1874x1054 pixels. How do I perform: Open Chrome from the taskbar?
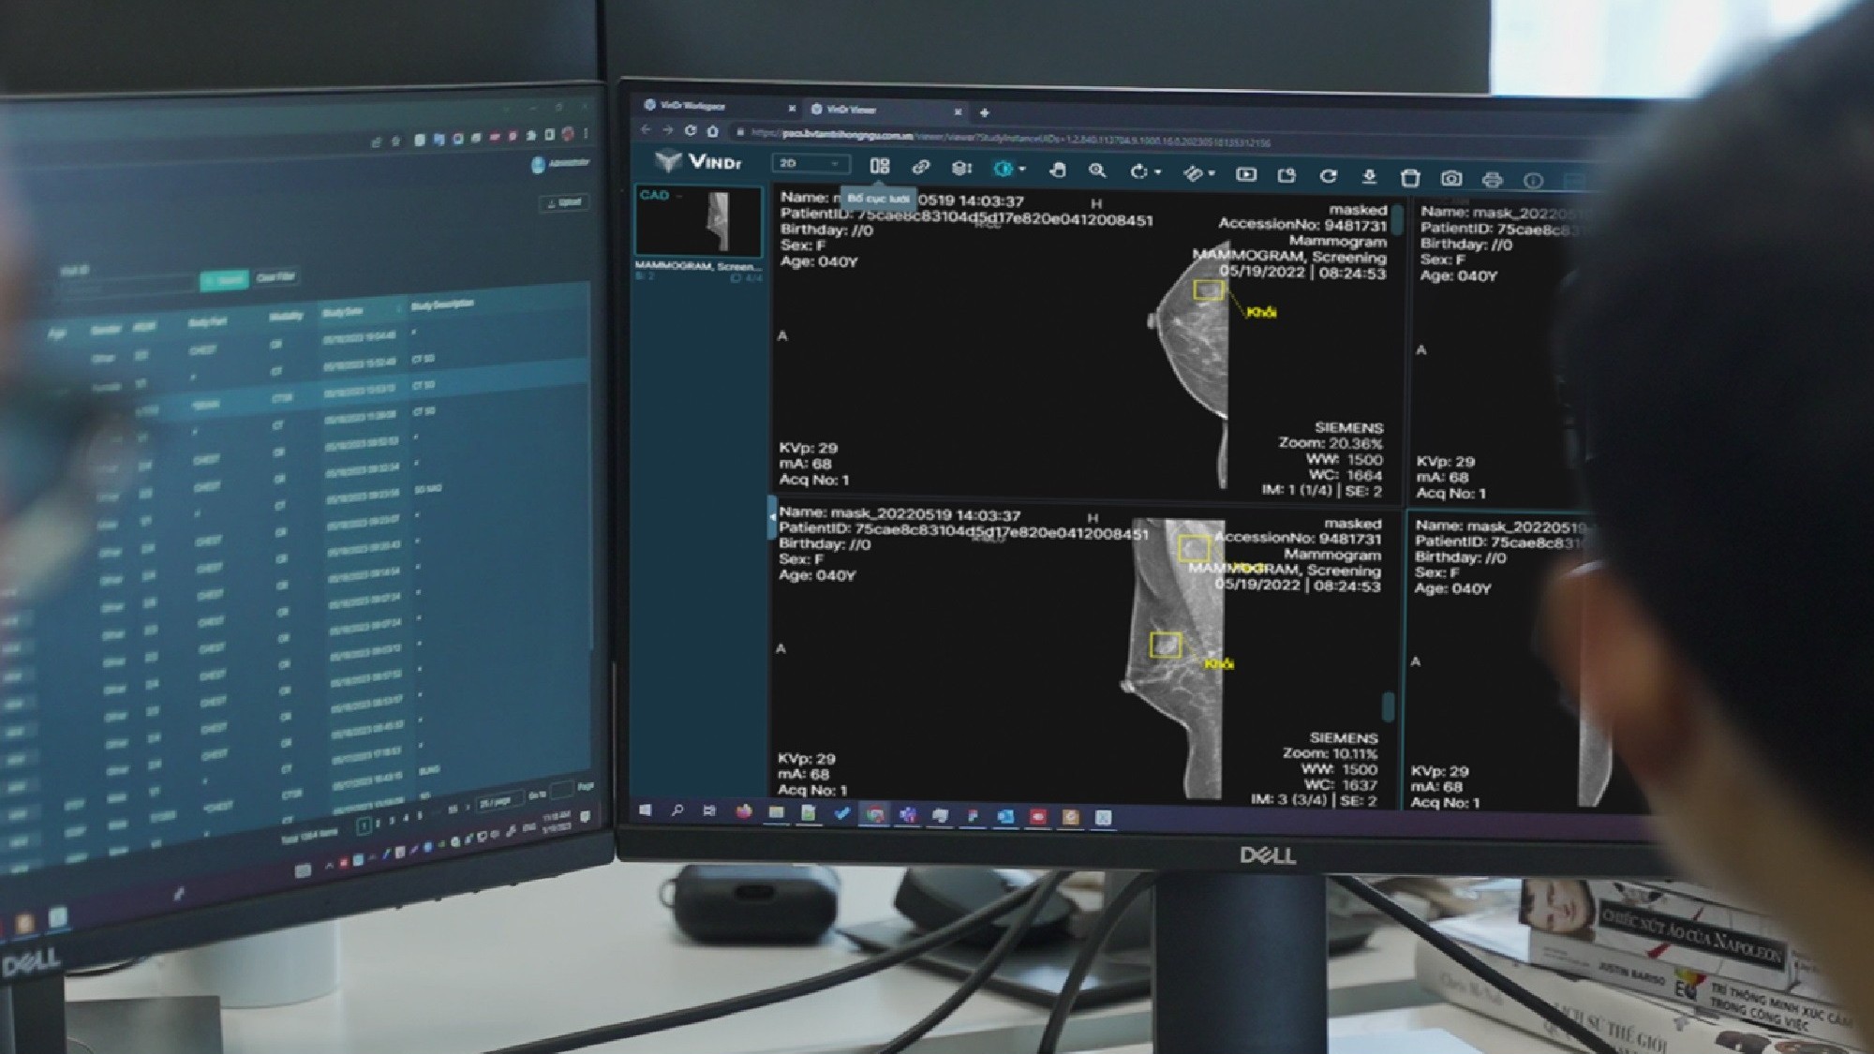click(874, 815)
